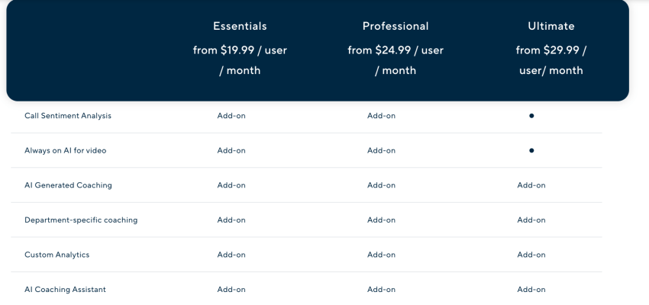Click the Always on AI for video label
The width and height of the screenshot is (649, 305).
pos(66,150)
